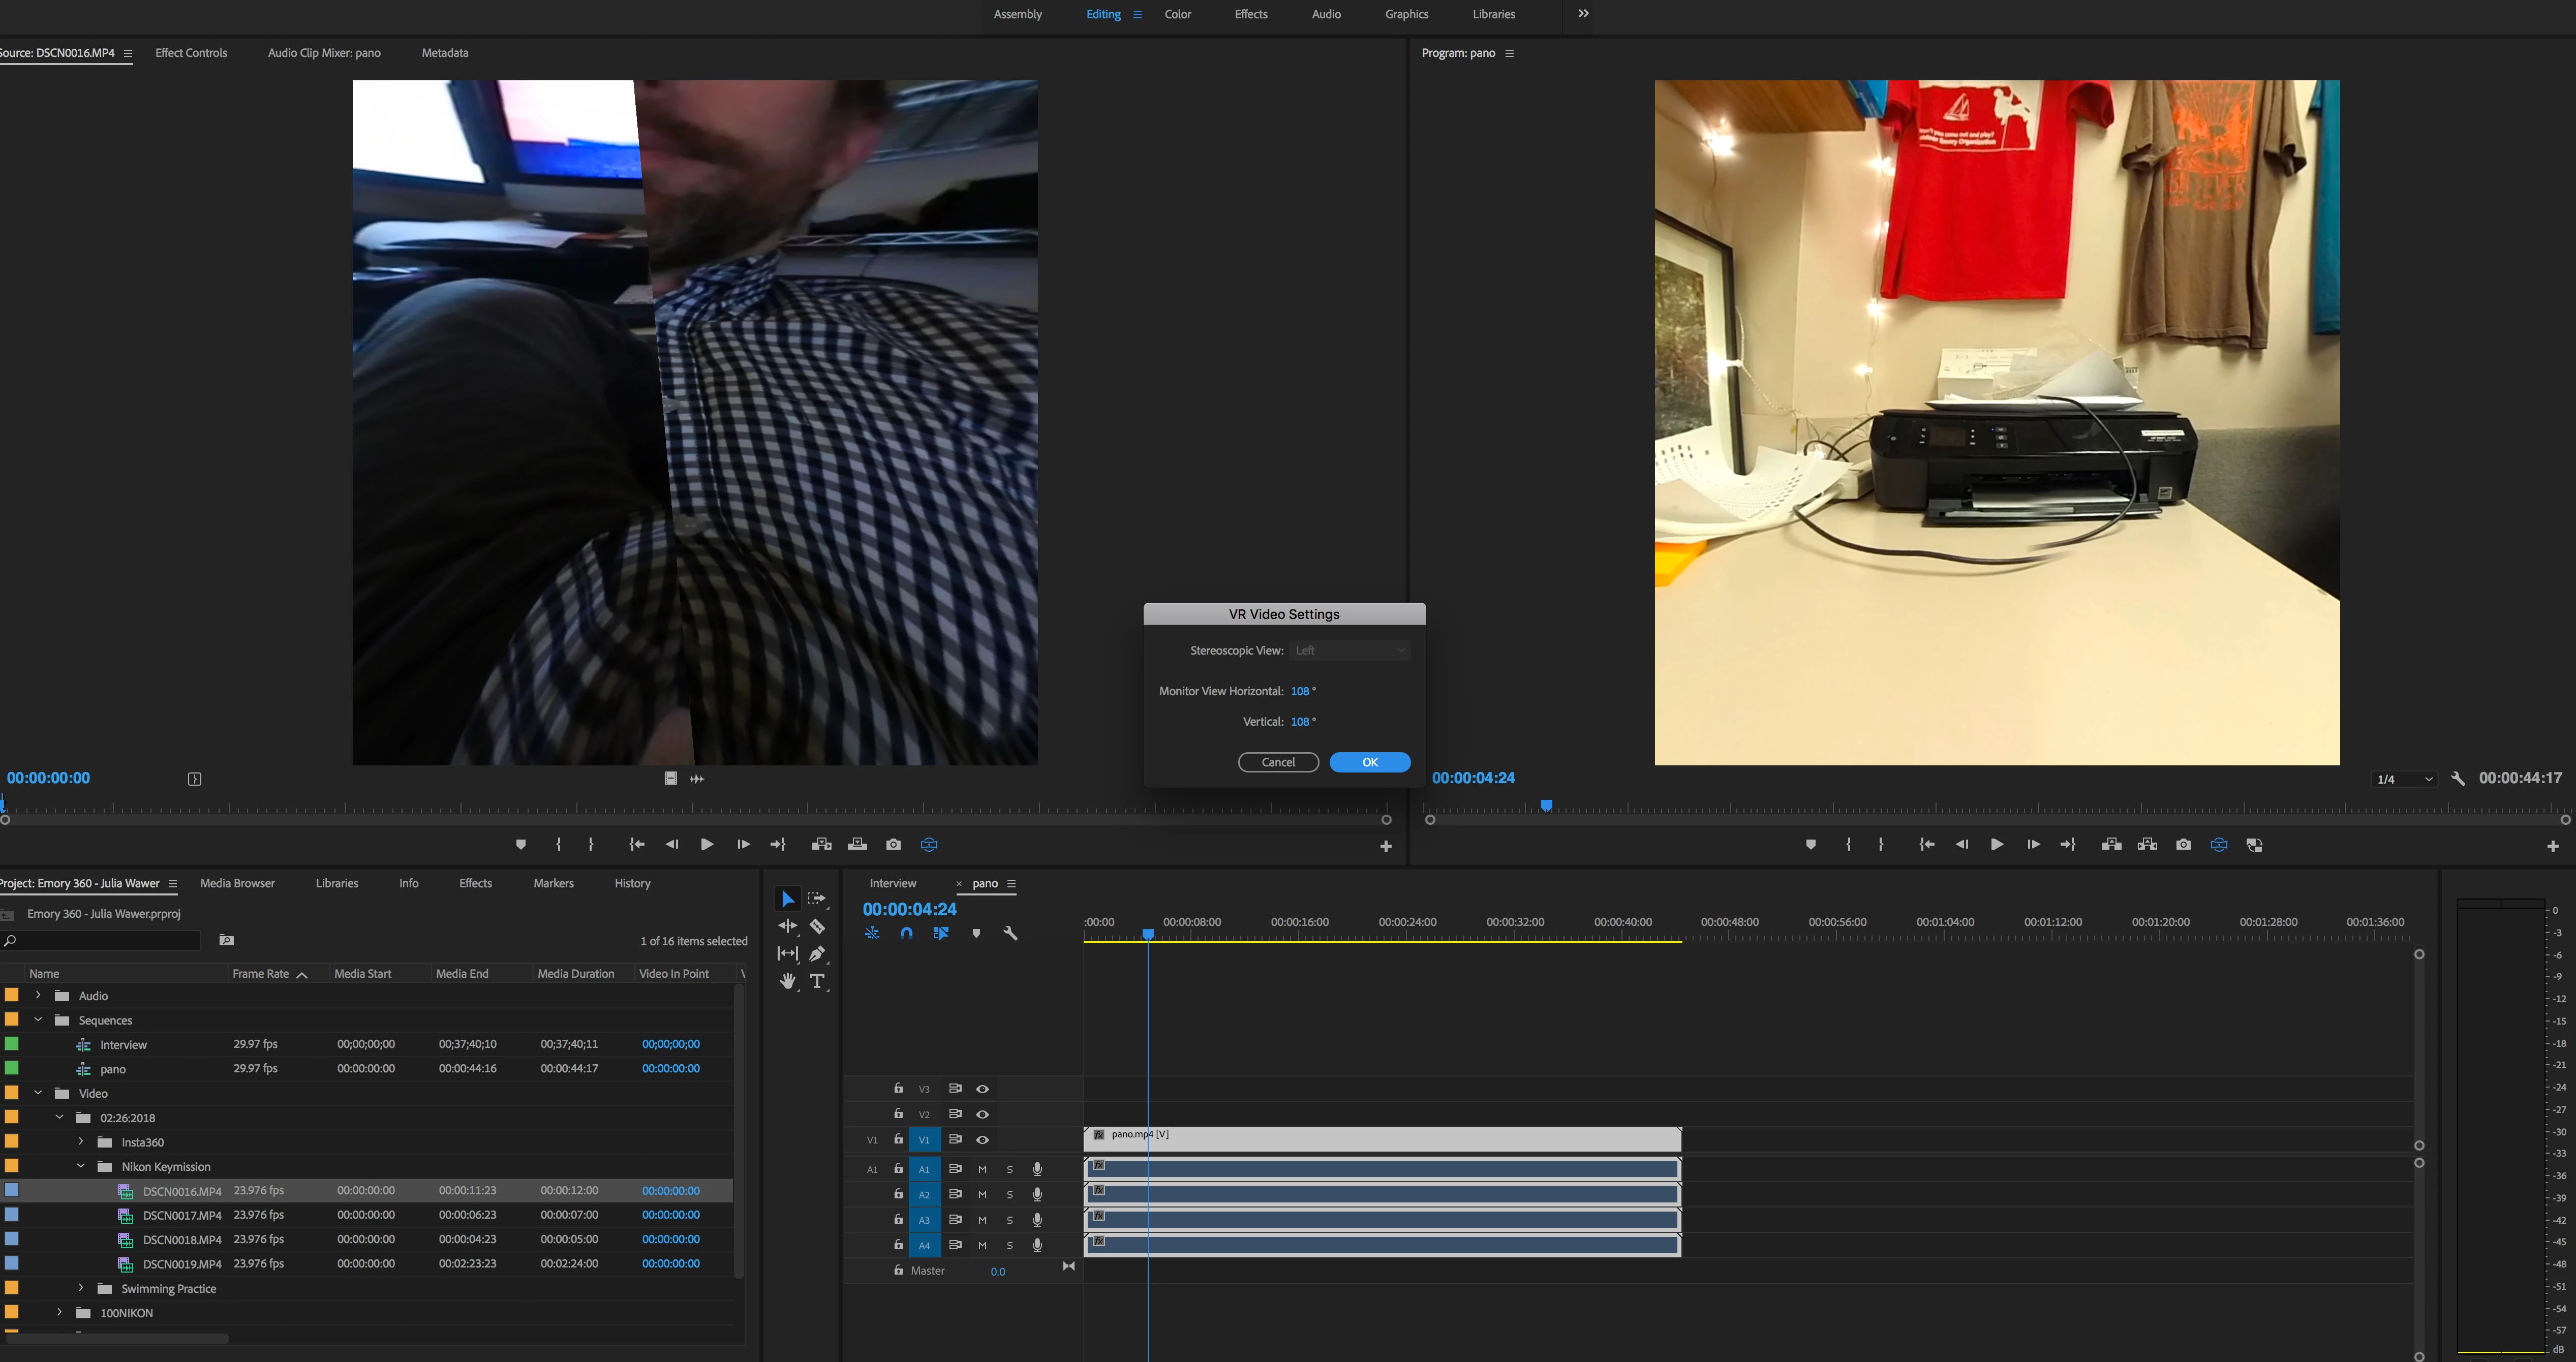The image size is (2576, 1362).
Task: Collapse the Nikon Keymission folder
Action: [81, 1167]
